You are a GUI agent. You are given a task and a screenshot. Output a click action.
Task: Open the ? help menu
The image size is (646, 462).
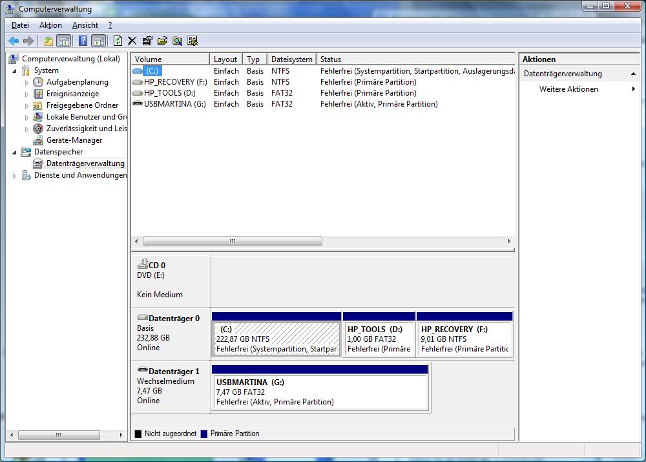click(x=110, y=25)
